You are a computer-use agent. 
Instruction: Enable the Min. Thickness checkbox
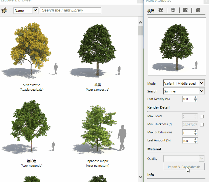coord(202,125)
